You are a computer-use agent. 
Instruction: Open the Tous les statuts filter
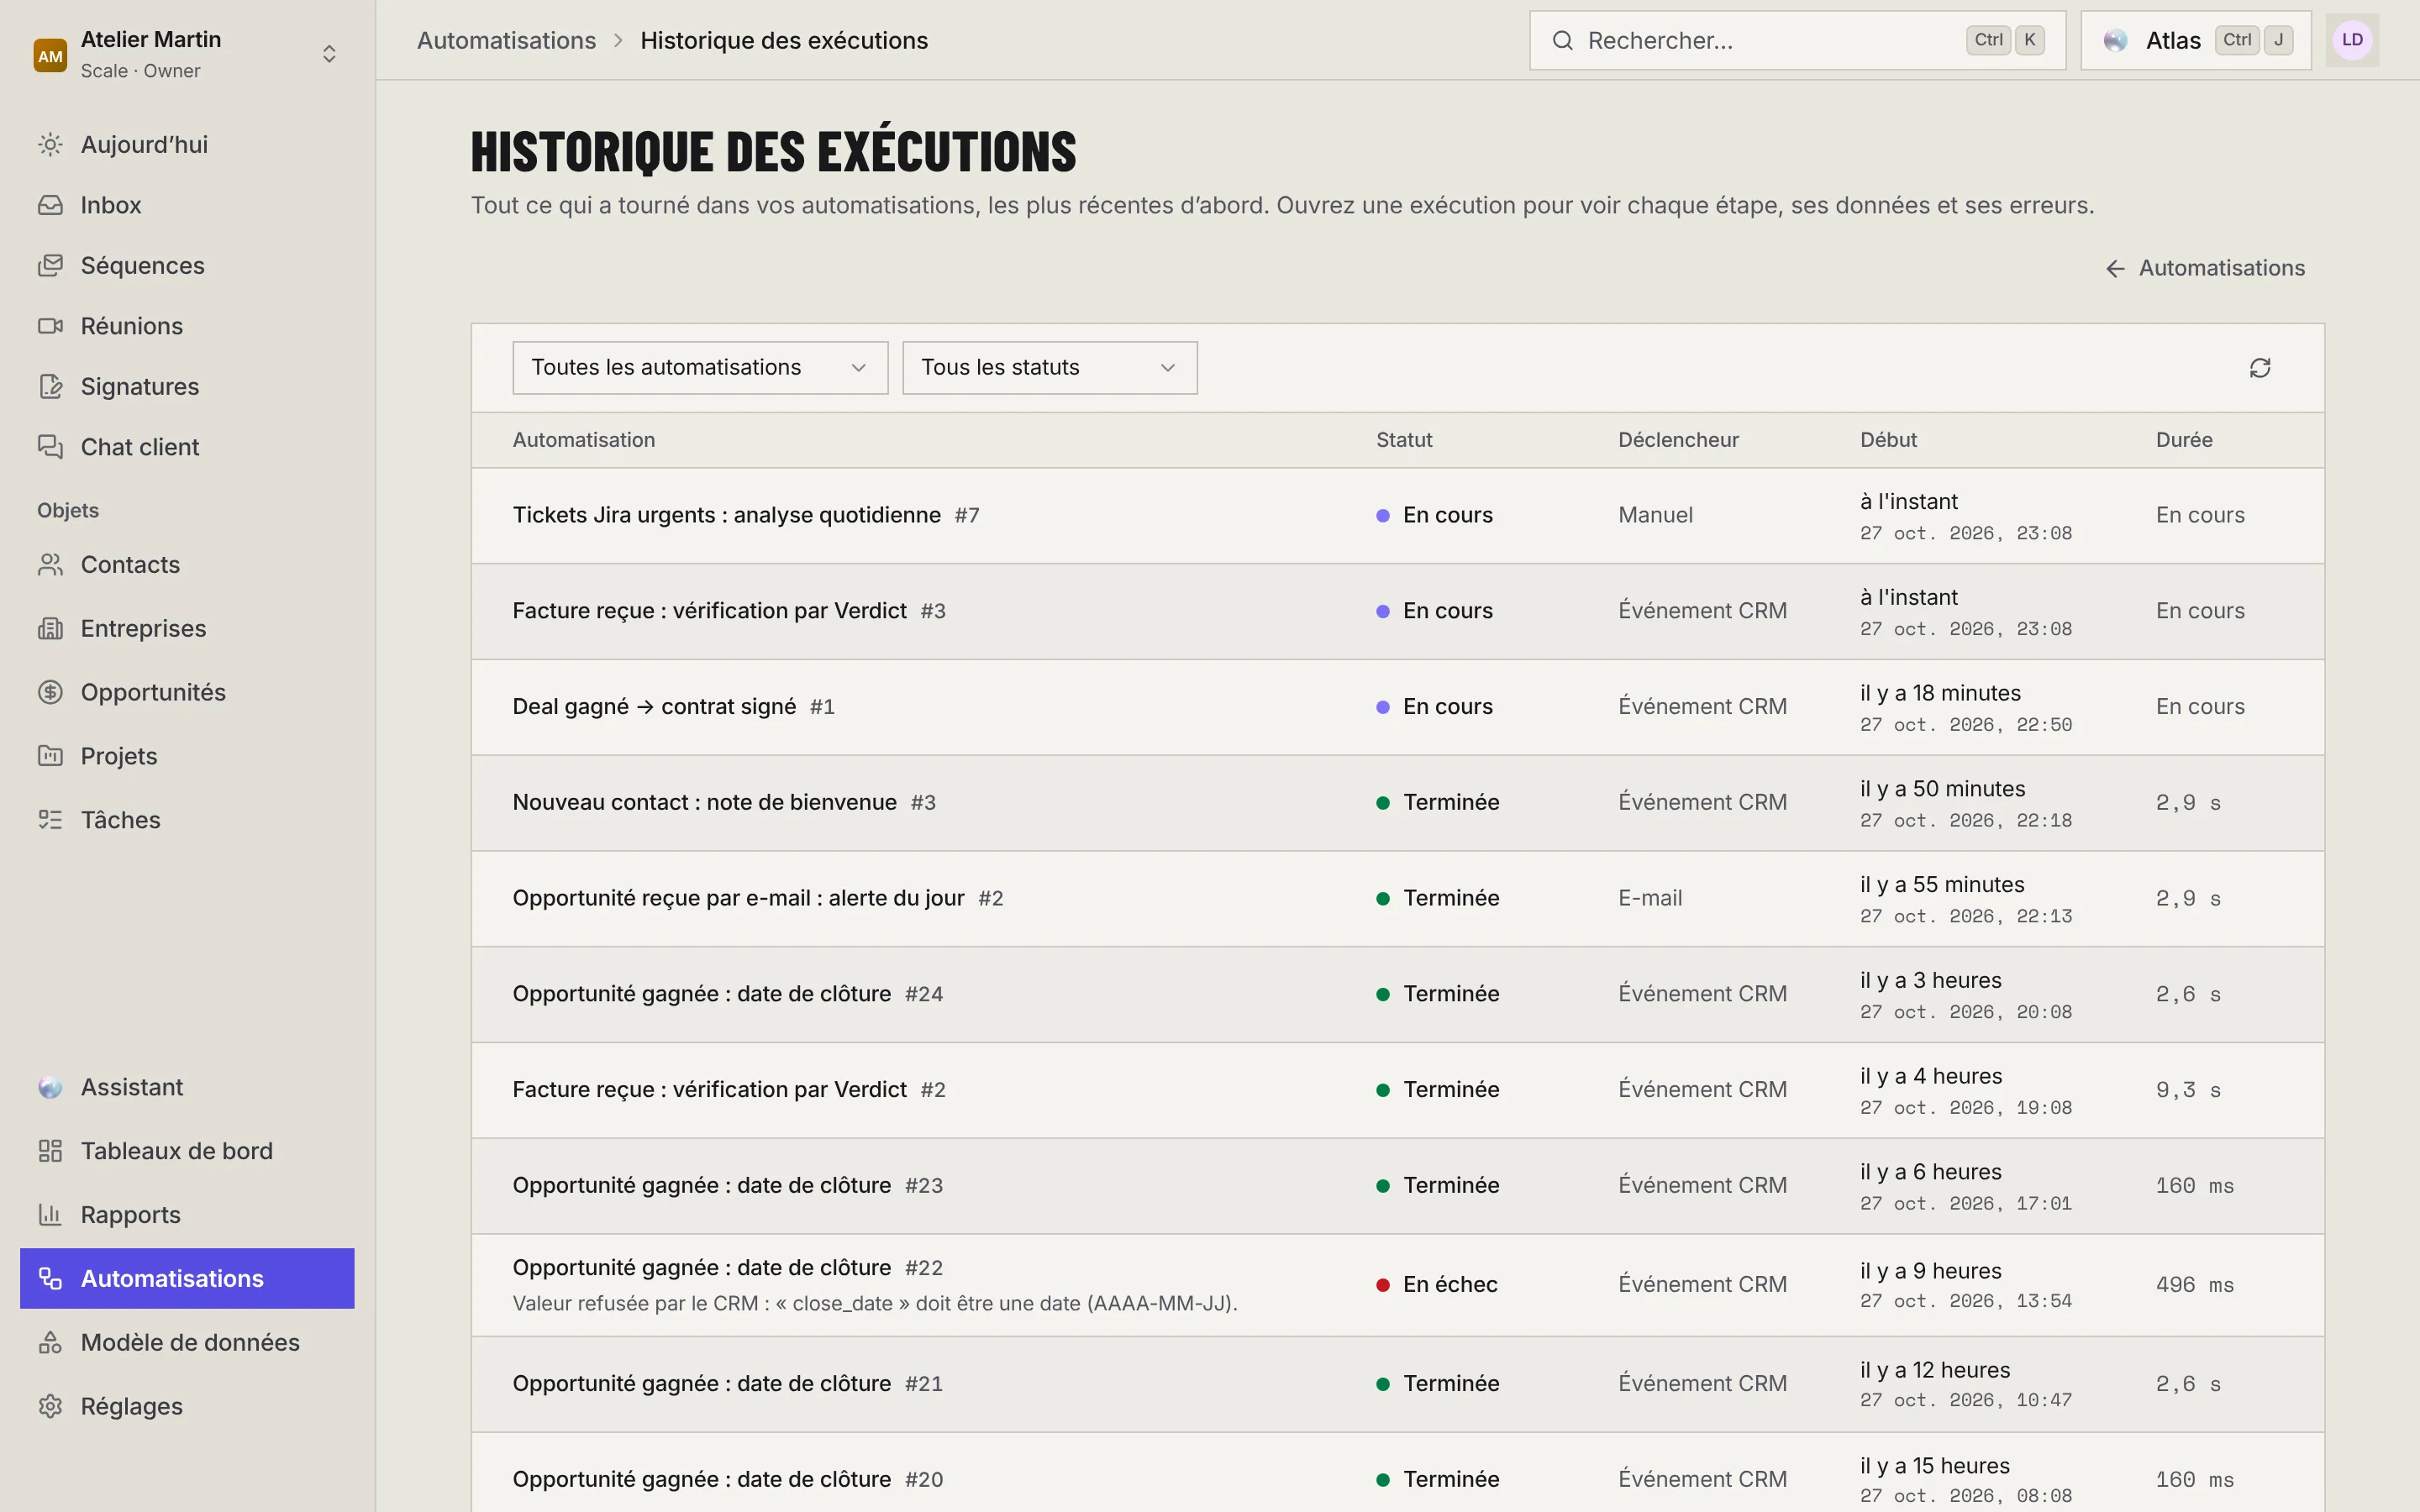(1049, 368)
